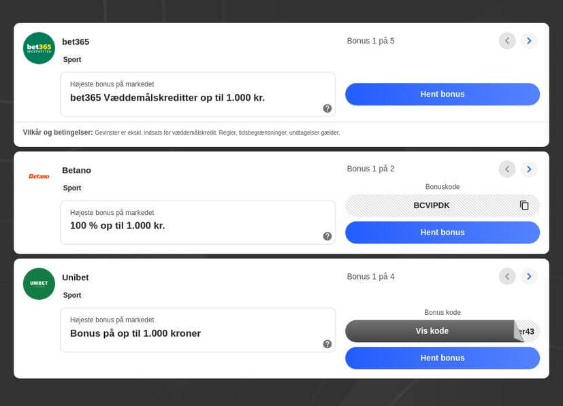This screenshot has width=563, height=406.
Task: Go to previous Unibet bonus
Action: (x=507, y=276)
